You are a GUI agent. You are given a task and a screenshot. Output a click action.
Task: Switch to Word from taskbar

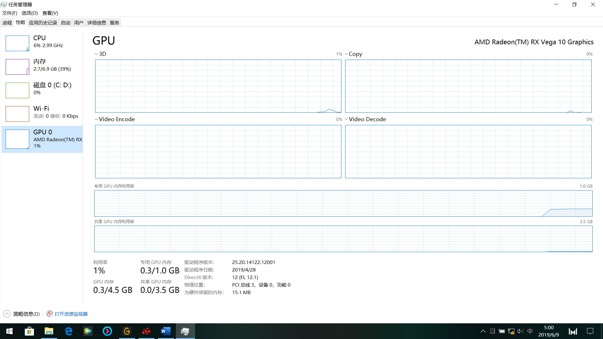(166, 331)
